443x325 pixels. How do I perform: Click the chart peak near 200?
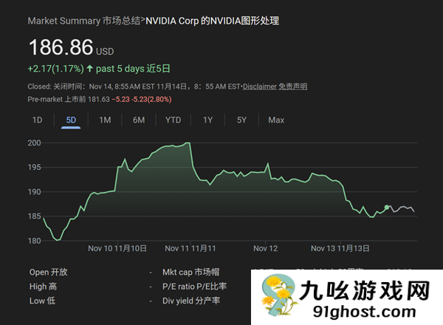click(188, 143)
